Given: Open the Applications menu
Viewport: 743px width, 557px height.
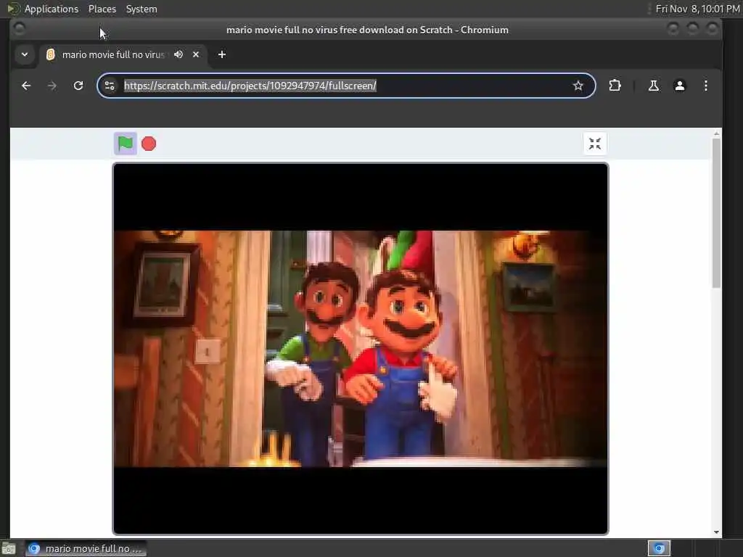Looking at the screenshot, I should click(52, 9).
